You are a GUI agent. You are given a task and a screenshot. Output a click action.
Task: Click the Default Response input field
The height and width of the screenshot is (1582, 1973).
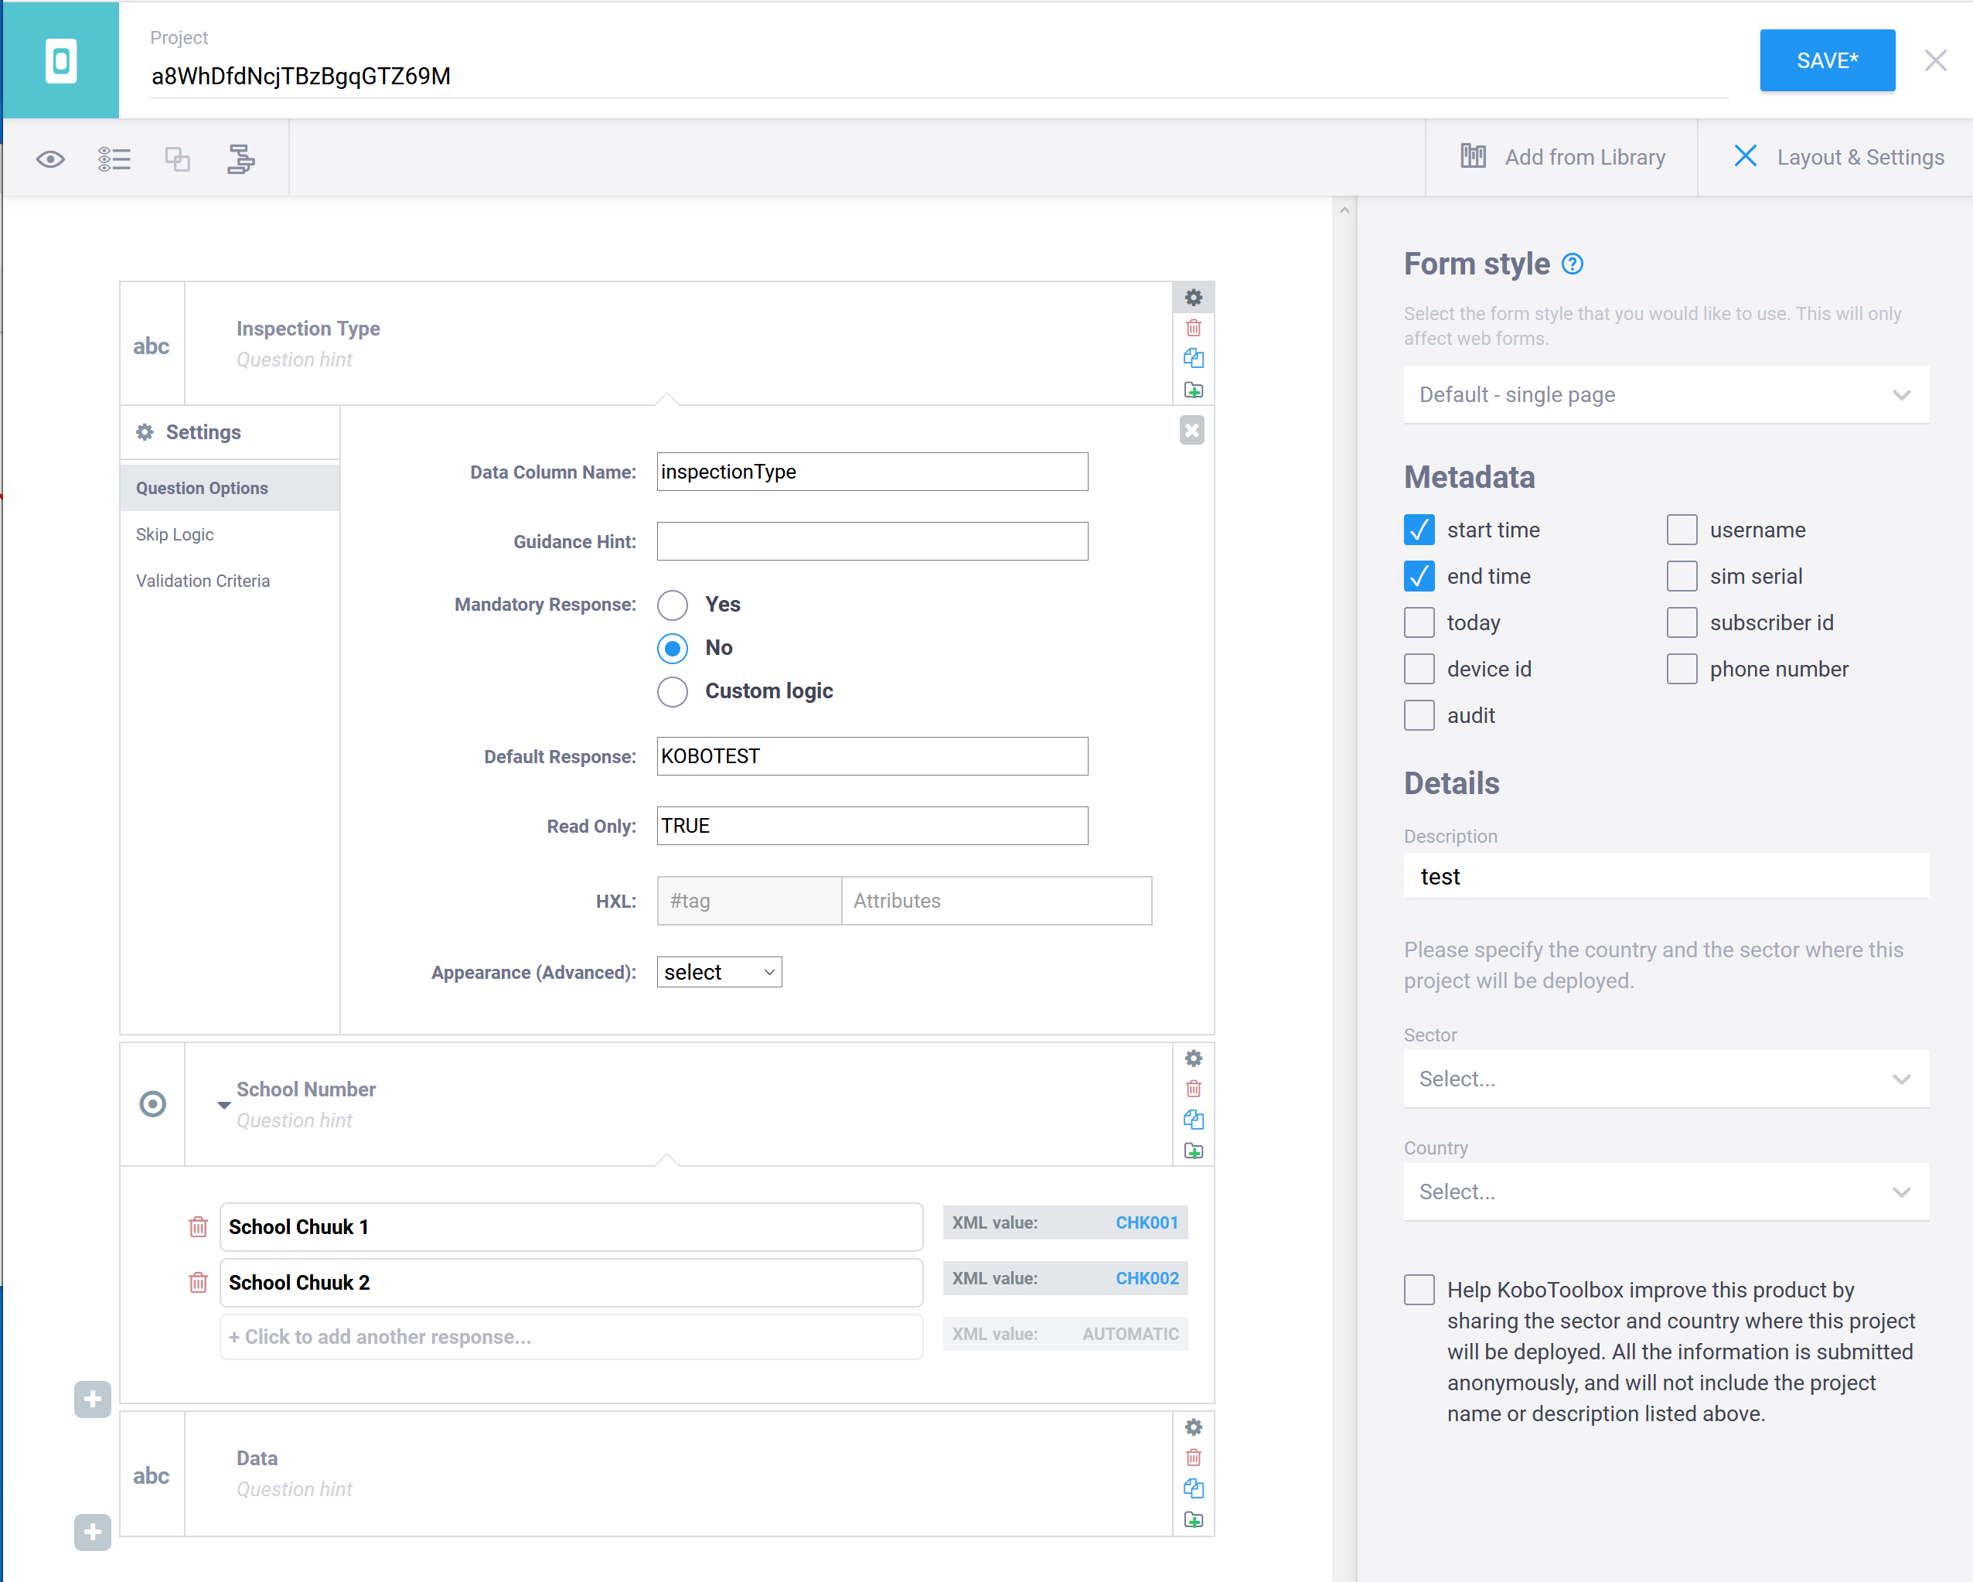pos(871,757)
